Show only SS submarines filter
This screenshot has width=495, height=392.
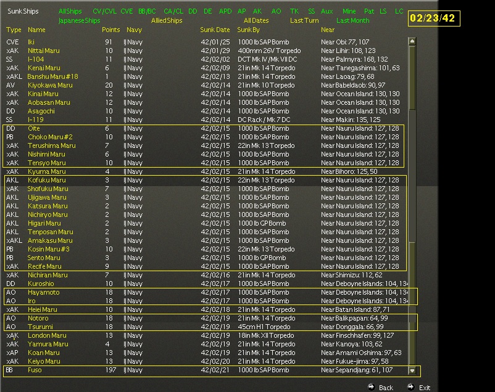312,11
